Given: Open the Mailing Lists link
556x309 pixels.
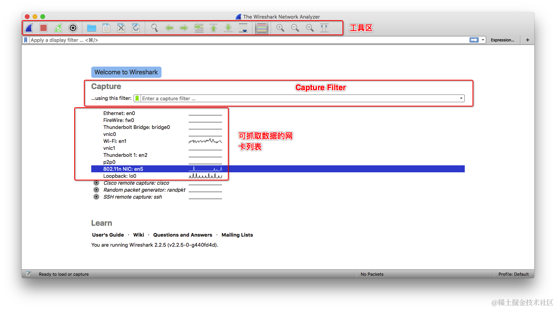Looking at the screenshot, I should click(x=237, y=235).
